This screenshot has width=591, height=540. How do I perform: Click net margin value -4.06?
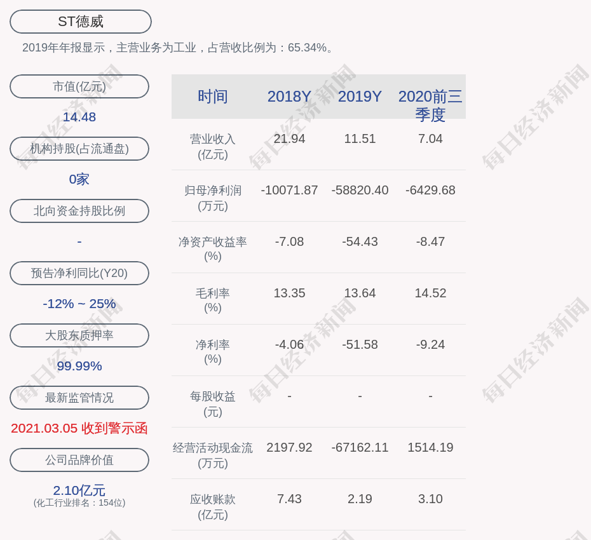[290, 345]
